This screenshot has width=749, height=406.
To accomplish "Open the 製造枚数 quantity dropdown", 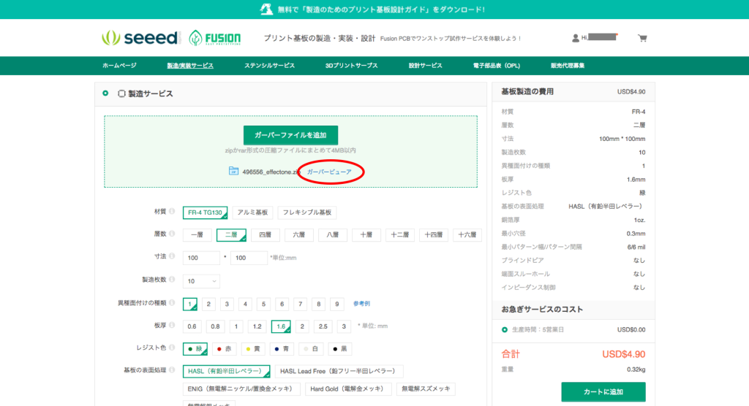I will (x=202, y=281).
